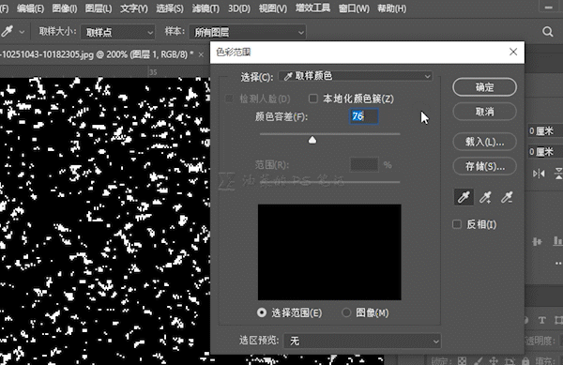563x365 pixels.
Task: Open the 图像 menu
Action: tap(65, 8)
